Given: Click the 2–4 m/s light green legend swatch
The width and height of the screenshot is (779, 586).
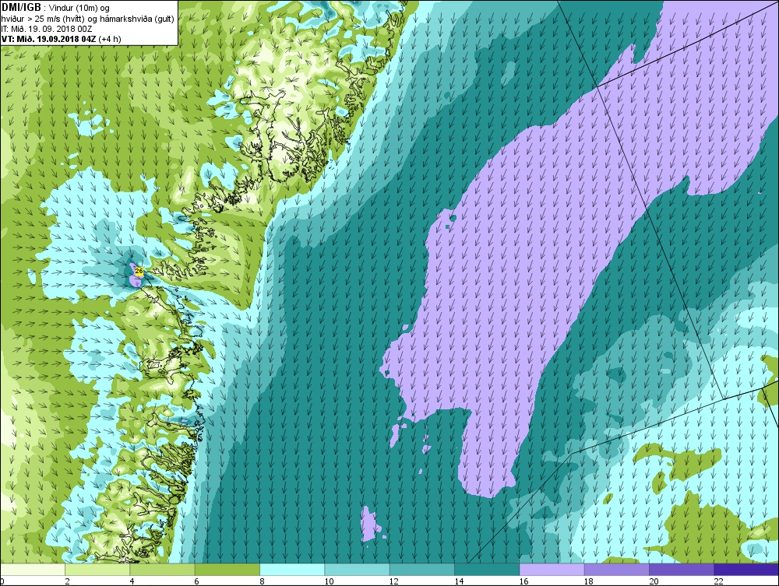Looking at the screenshot, I should pos(97,569).
